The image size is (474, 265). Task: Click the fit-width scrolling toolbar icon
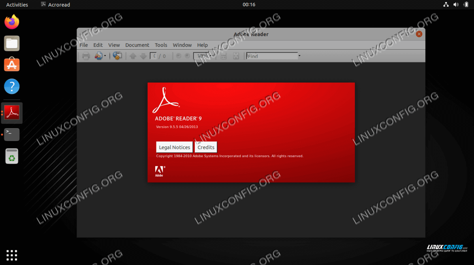(224, 56)
